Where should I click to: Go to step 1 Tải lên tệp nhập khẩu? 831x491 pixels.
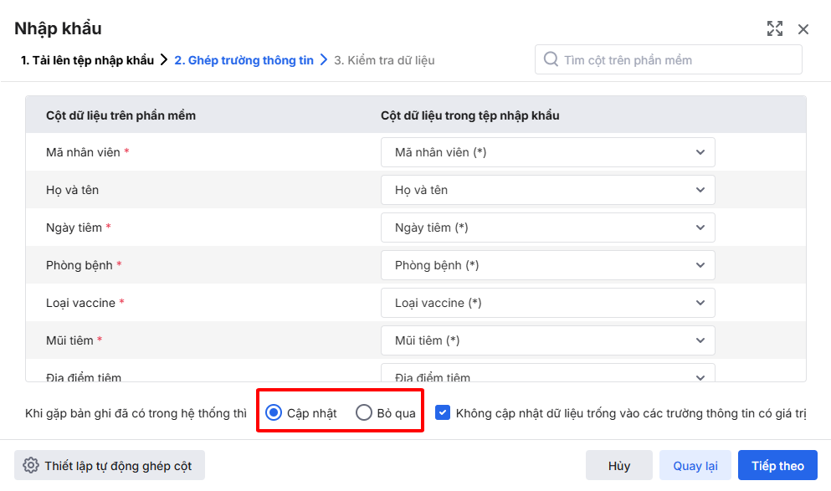(x=87, y=60)
